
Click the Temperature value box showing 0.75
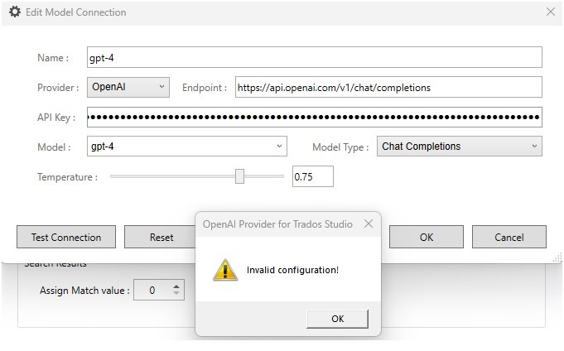(x=312, y=176)
